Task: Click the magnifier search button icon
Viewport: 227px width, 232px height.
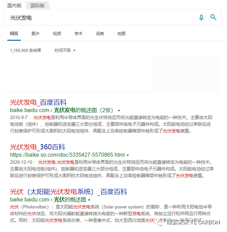Action: 213,17
